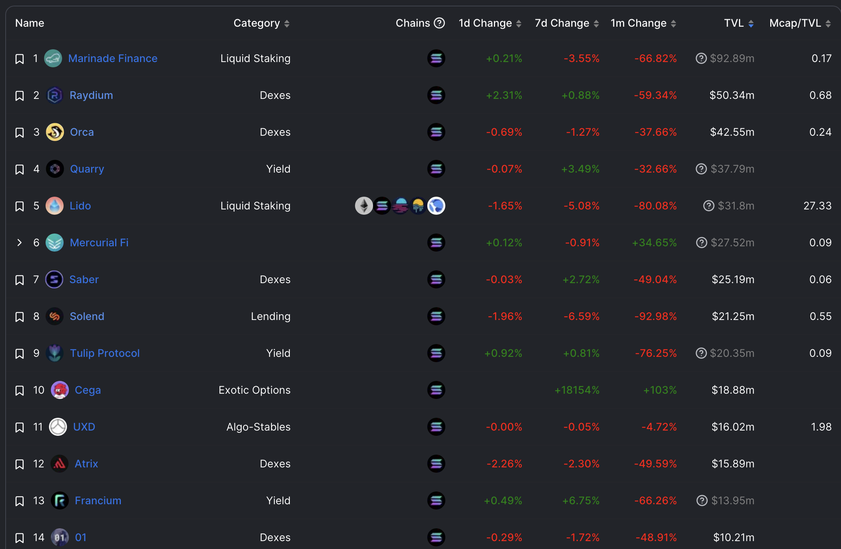The height and width of the screenshot is (549, 841).
Task: Sort by Category column arrows
Action: pos(287,24)
